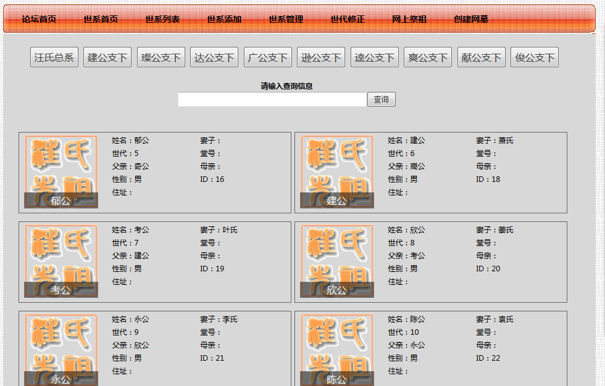Click the text 姓名：陈公
Viewport: 605px width, 386px height.
pyautogui.click(x=406, y=319)
